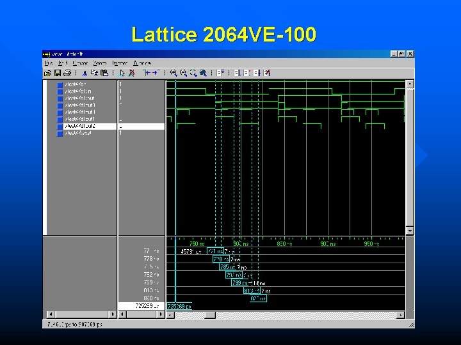Click the 950 ns time axis label
This screenshot has height=345, width=461.
coord(371,244)
